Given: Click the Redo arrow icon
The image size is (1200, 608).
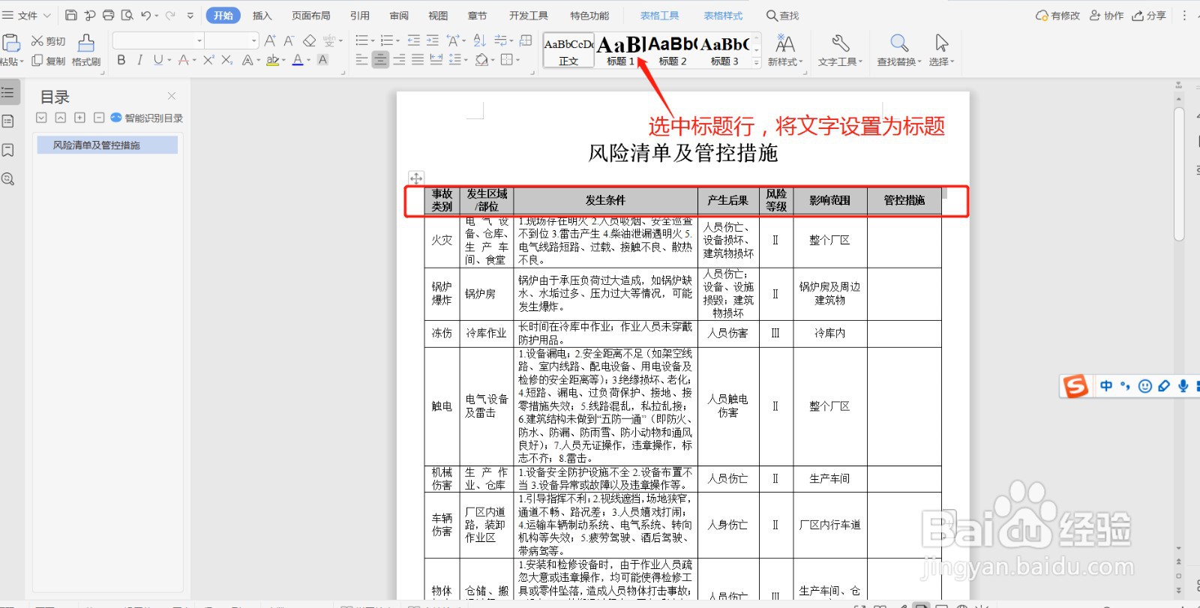Looking at the screenshot, I should coord(170,15).
